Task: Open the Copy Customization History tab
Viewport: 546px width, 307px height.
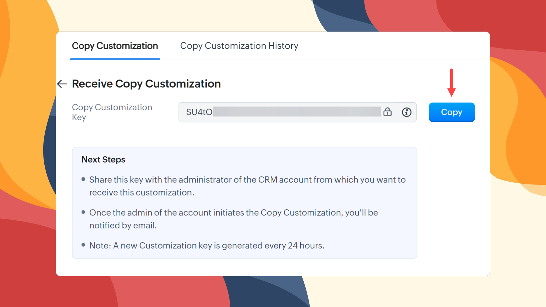Action: 239,46
